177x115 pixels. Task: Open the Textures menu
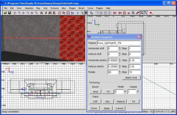(x=54, y=8)
